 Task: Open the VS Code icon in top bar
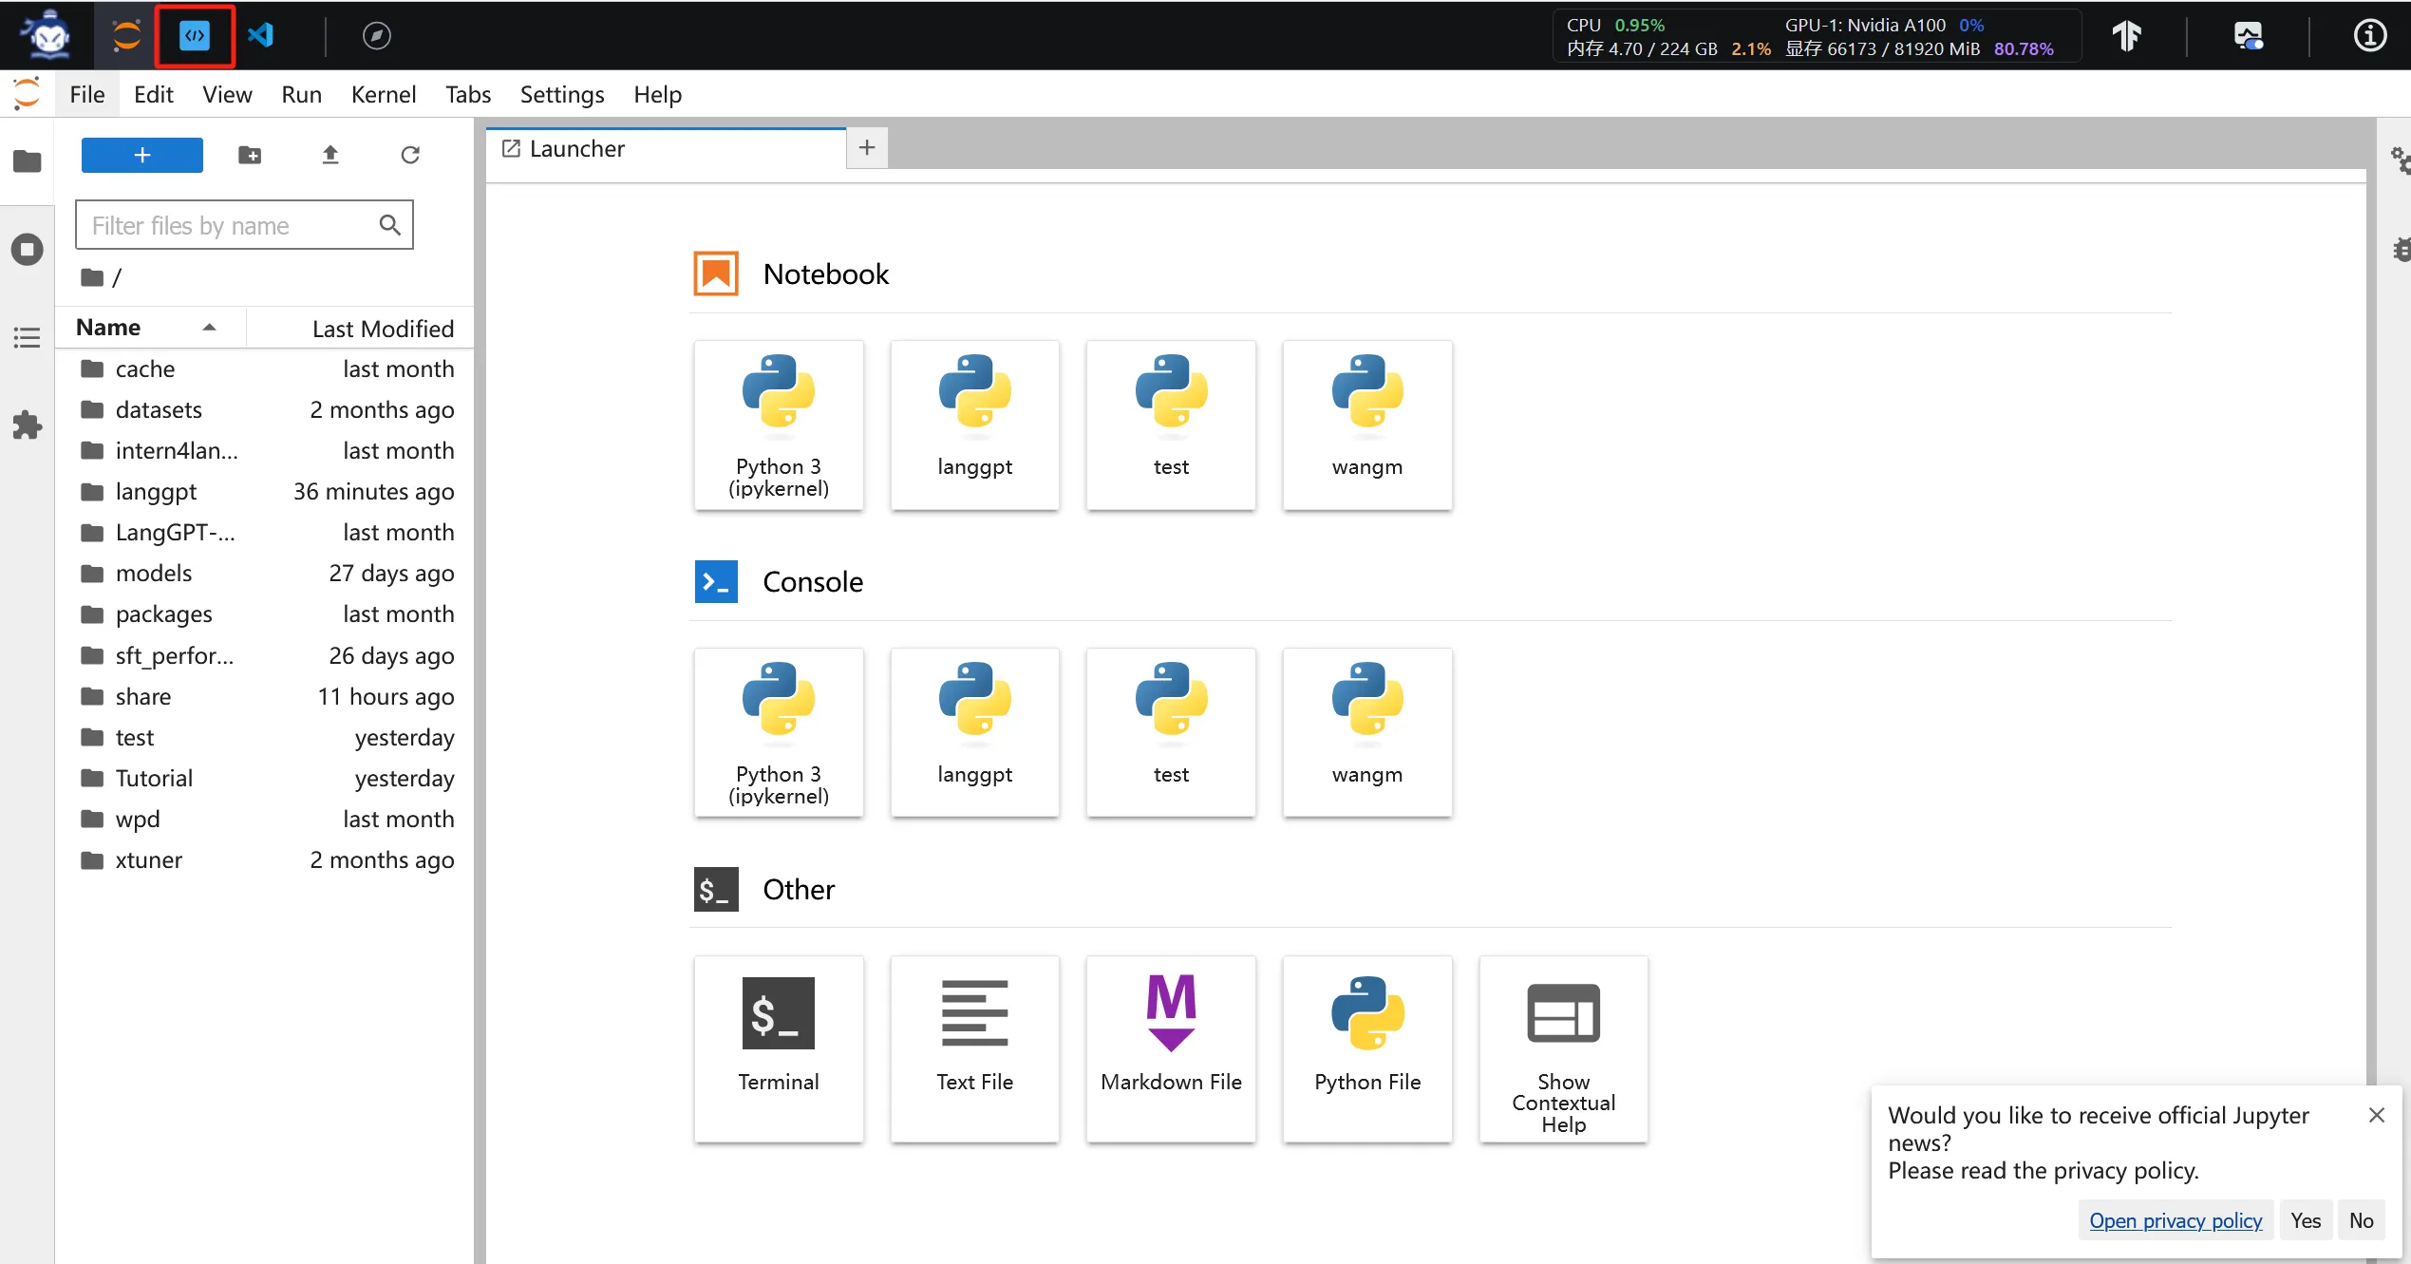pyautogui.click(x=261, y=36)
